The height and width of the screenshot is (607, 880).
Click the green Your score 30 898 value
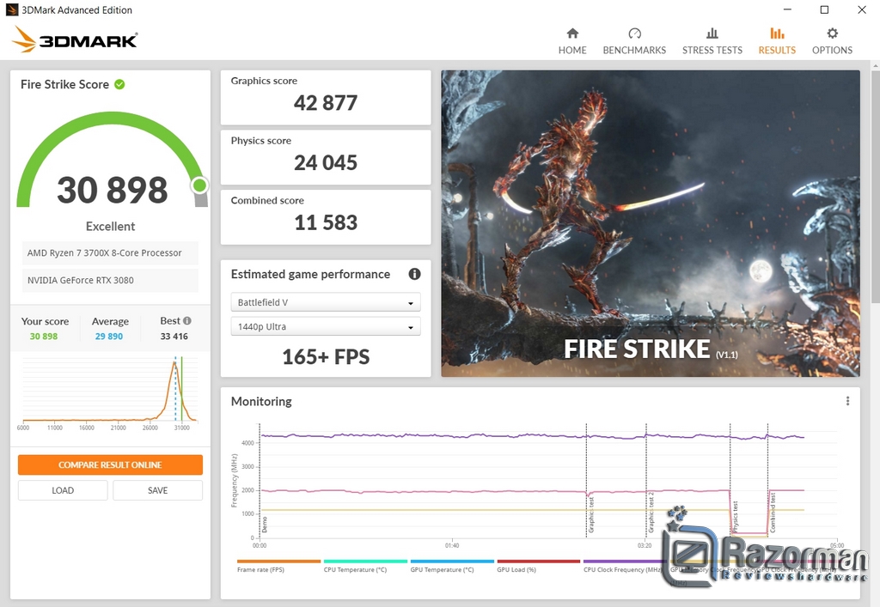coord(44,337)
